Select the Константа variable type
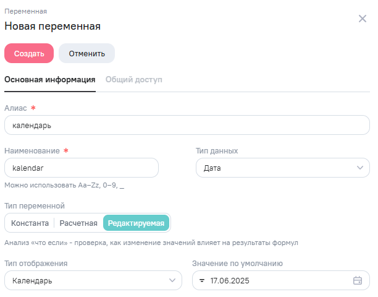 click(x=30, y=223)
